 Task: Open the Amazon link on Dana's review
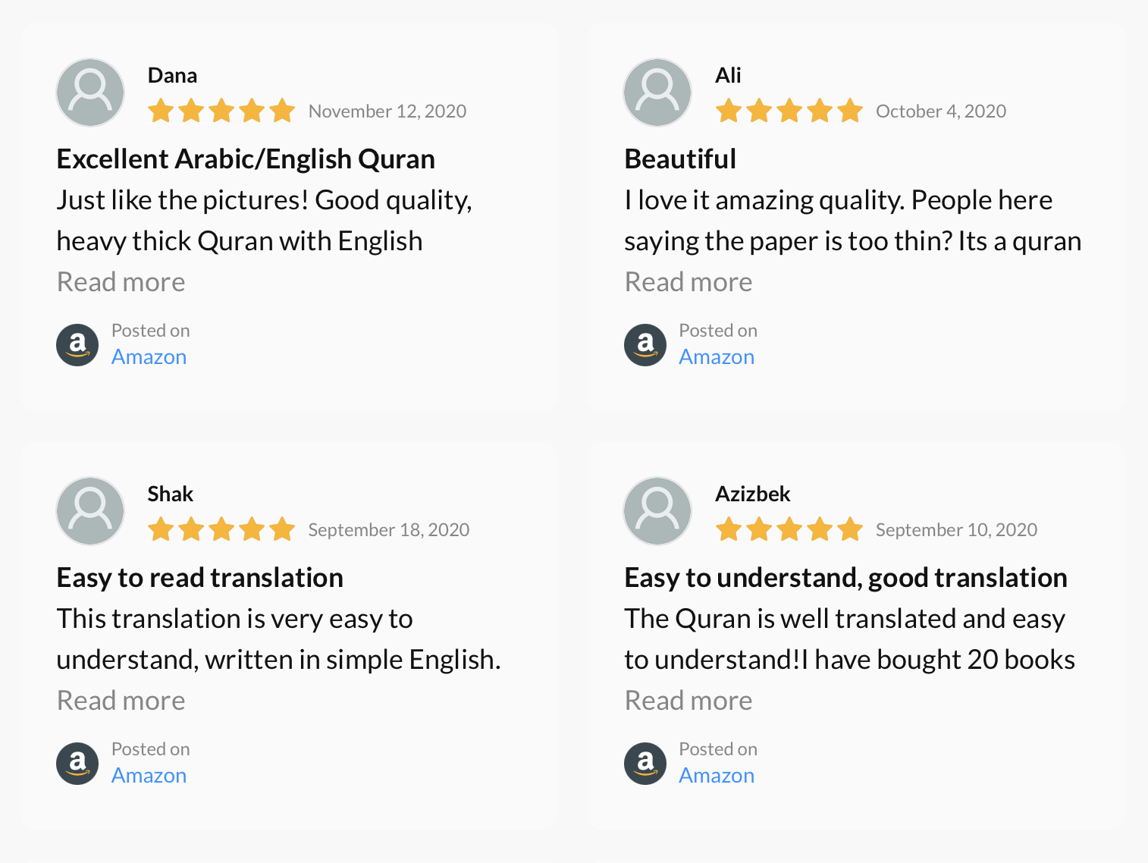pyautogui.click(x=149, y=357)
